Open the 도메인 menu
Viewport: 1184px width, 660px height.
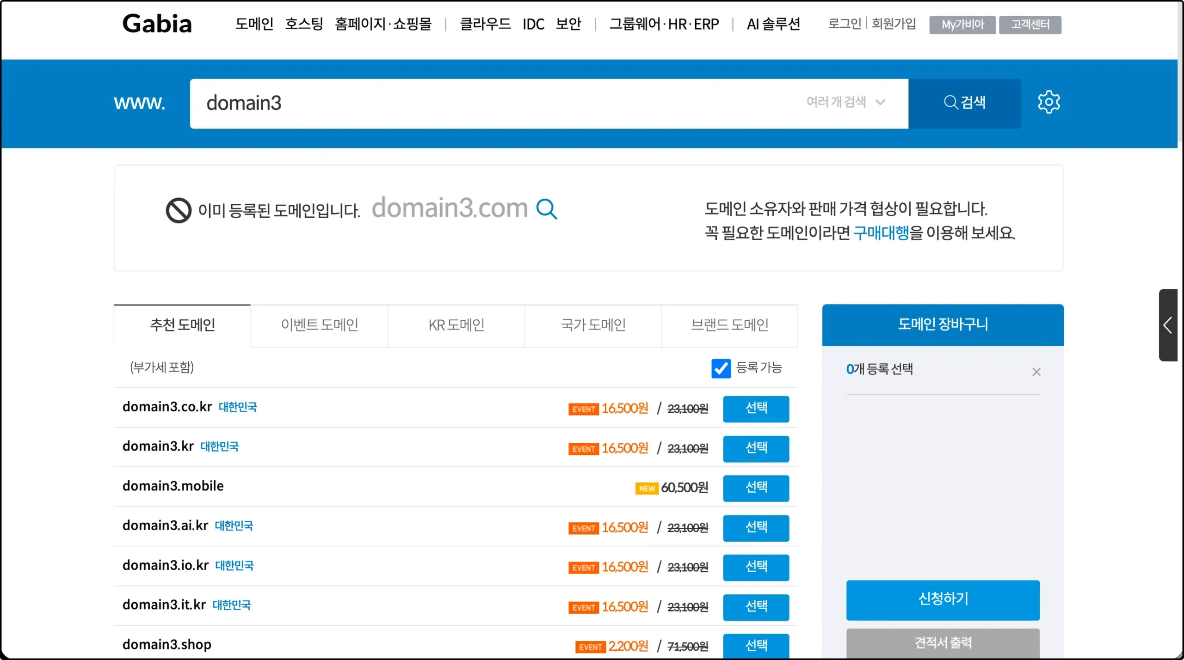254,24
